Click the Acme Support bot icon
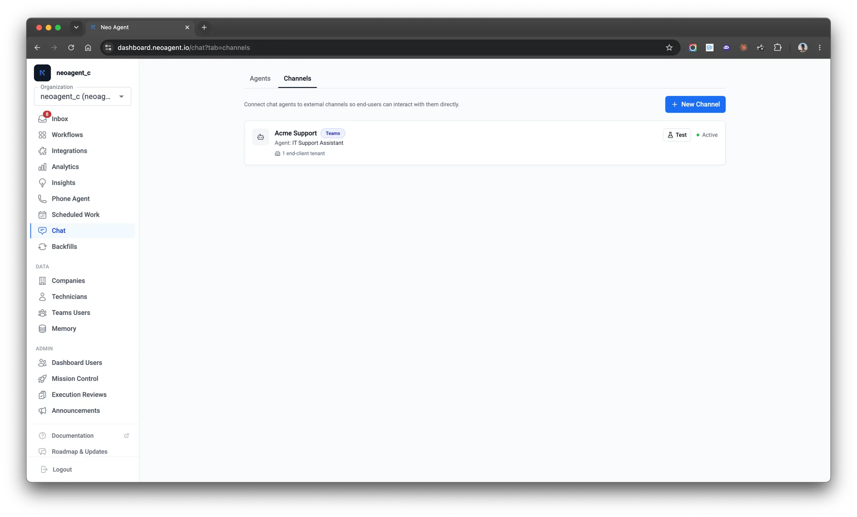 (261, 137)
